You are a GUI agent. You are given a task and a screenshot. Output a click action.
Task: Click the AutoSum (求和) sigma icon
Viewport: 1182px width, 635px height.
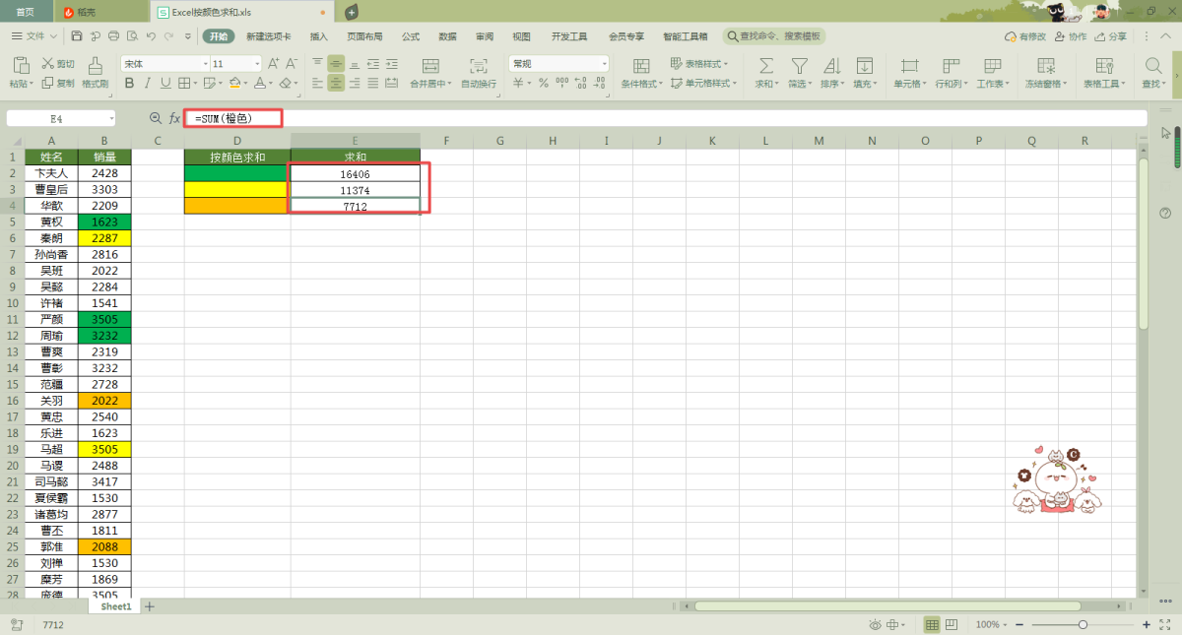point(764,66)
